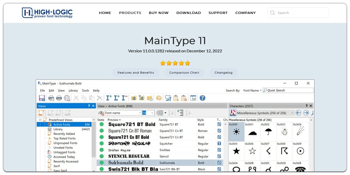This screenshot has height=175, width=350.
Task: Click the Print Preview toolbar icon
Action: (51, 98)
